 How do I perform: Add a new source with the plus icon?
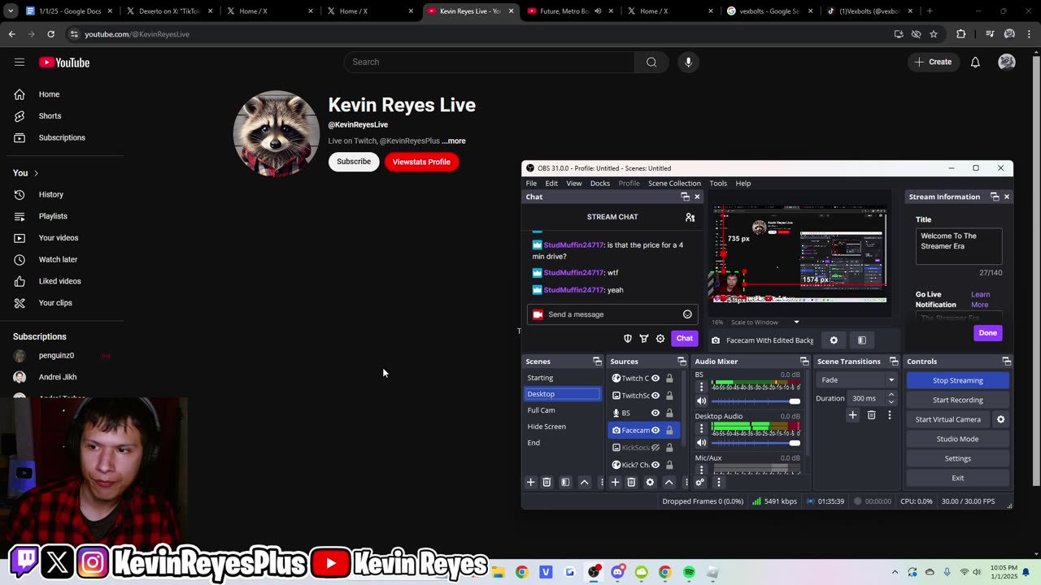[x=615, y=483]
